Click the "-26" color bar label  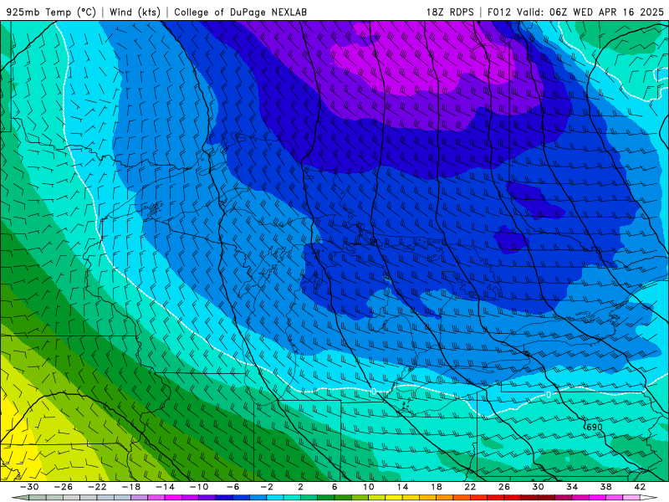64,487
